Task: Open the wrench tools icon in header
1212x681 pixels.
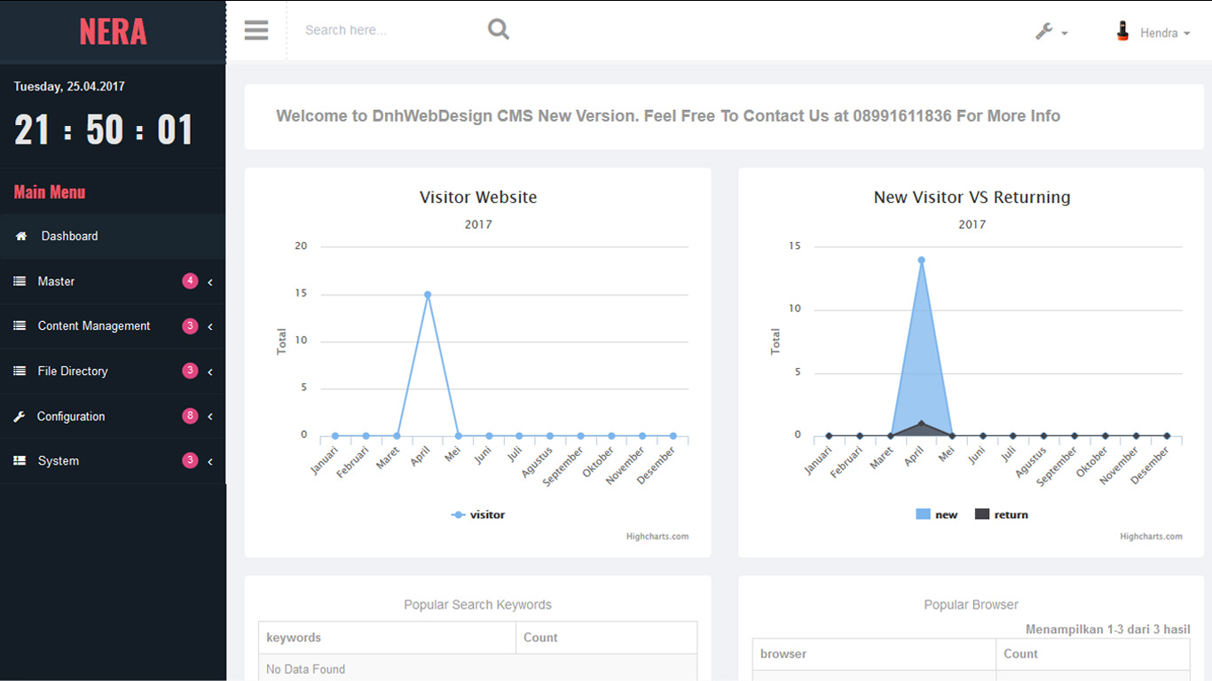Action: click(1045, 32)
